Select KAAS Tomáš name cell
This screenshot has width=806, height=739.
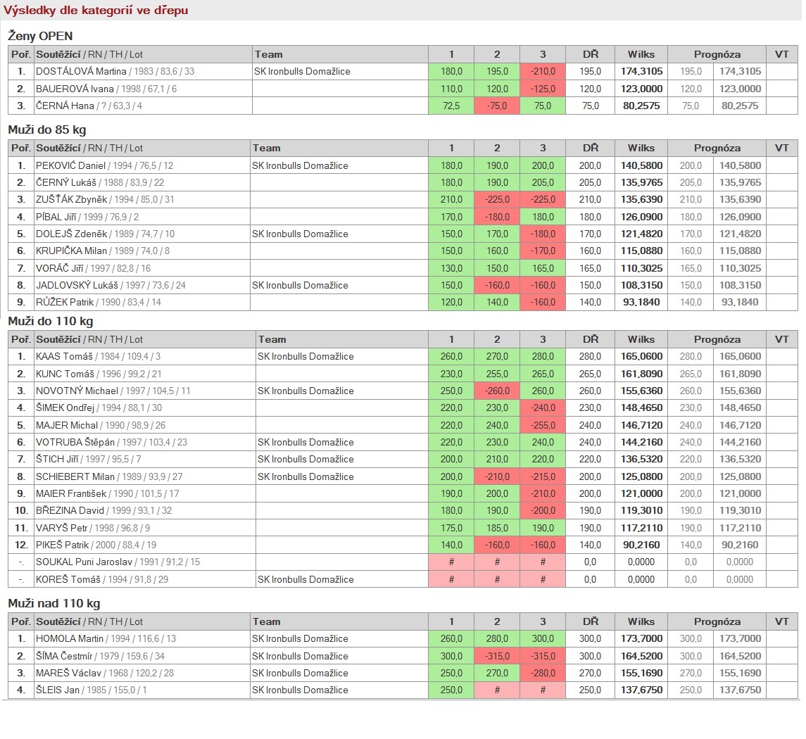pos(144,357)
